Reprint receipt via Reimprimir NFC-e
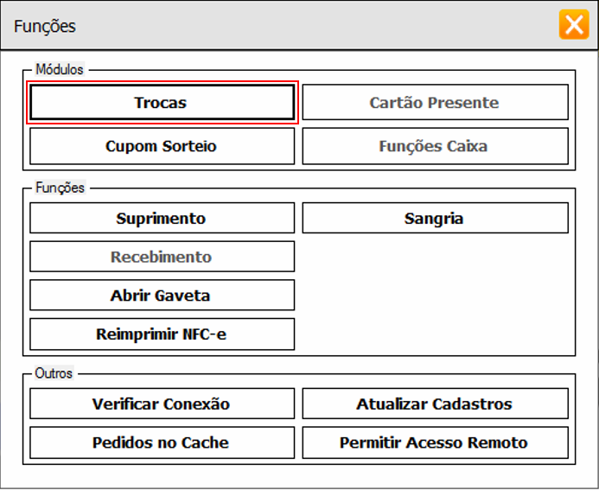The width and height of the screenshot is (599, 490). point(162,334)
